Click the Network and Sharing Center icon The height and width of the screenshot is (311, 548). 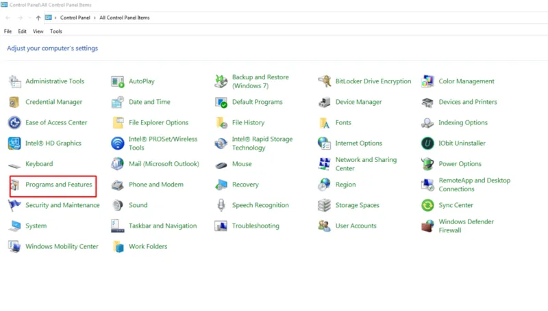324,164
